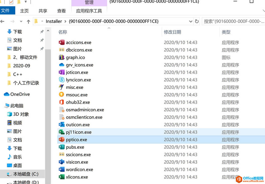Go forward with the forward arrow
265x184 pixels.
pos(12,21)
